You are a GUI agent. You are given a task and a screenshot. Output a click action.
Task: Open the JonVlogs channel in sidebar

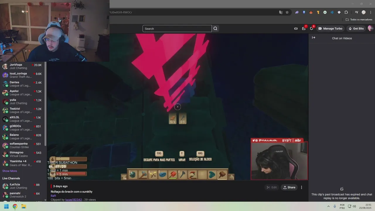[22, 66]
